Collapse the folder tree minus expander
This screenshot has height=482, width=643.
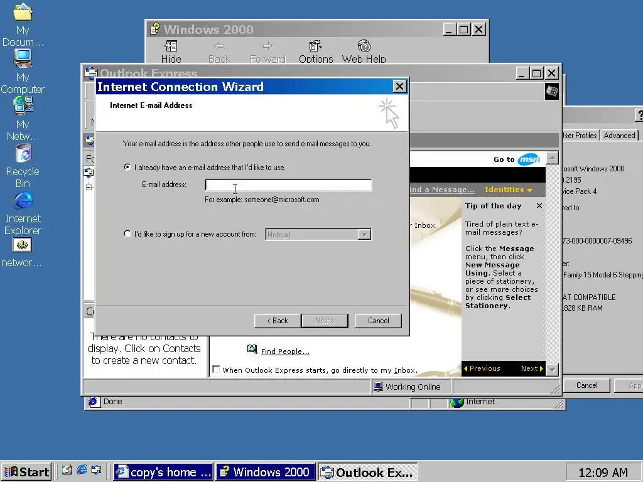pyautogui.click(x=89, y=187)
